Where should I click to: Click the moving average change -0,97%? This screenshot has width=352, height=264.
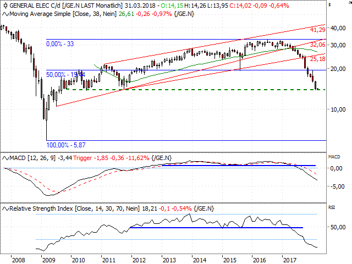tap(162, 14)
